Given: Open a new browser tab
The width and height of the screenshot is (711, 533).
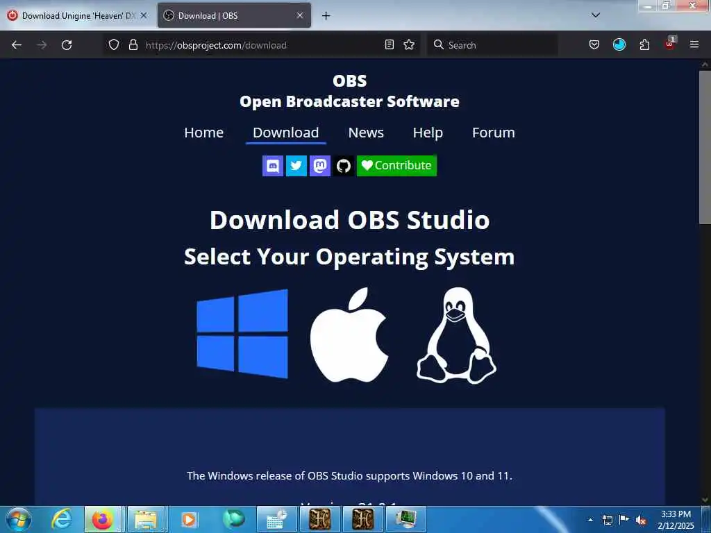Looking at the screenshot, I should coord(326,16).
